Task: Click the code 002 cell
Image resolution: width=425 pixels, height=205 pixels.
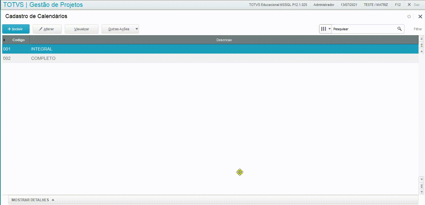Action: (7, 58)
